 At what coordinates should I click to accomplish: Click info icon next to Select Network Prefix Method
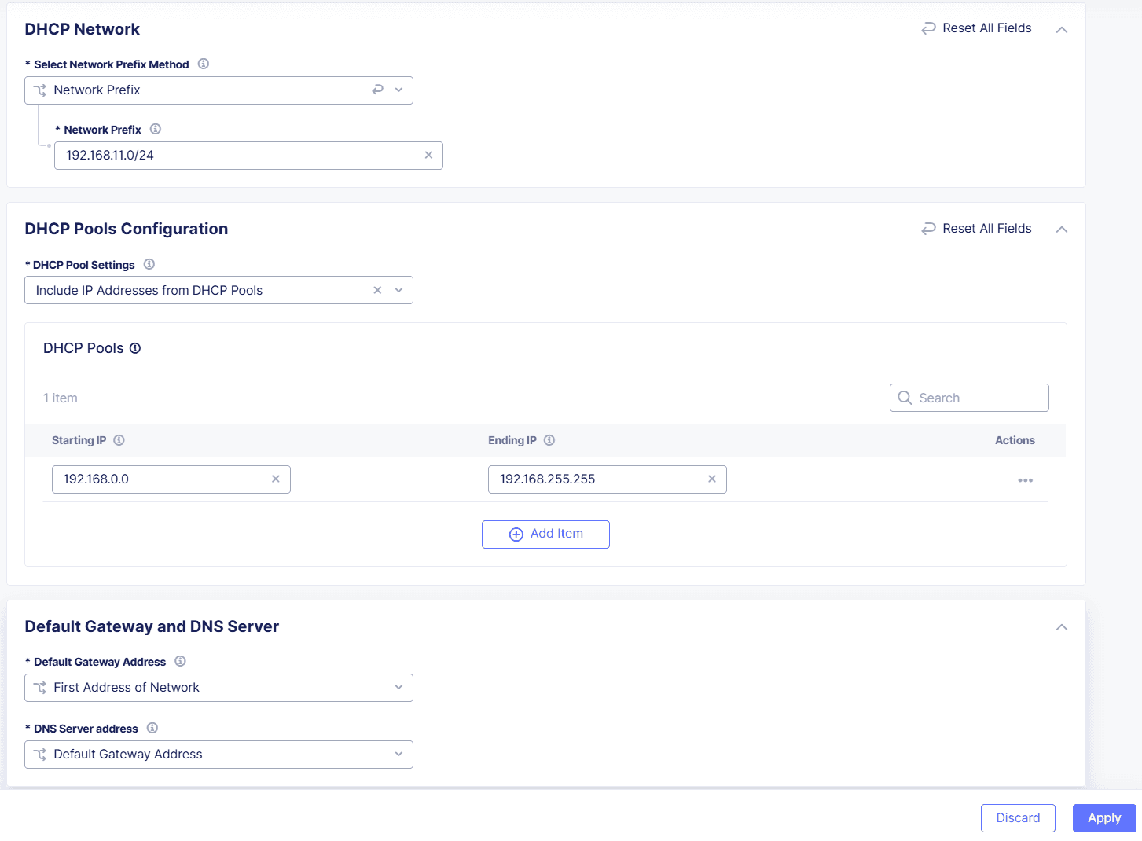(x=204, y=64)
